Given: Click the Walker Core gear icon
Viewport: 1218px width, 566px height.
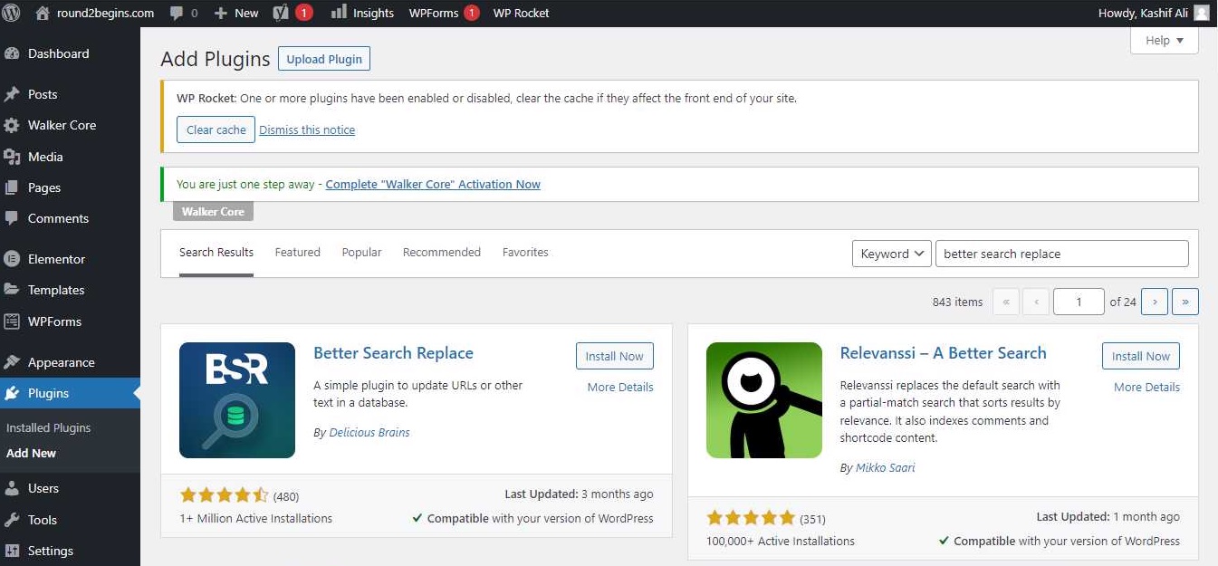Looking at the screenshot, I should [13, 126].
